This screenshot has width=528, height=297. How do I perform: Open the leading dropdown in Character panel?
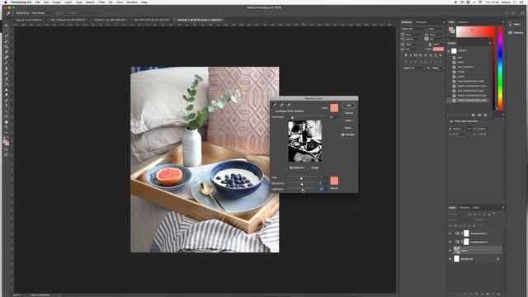[x=436, y=35]
